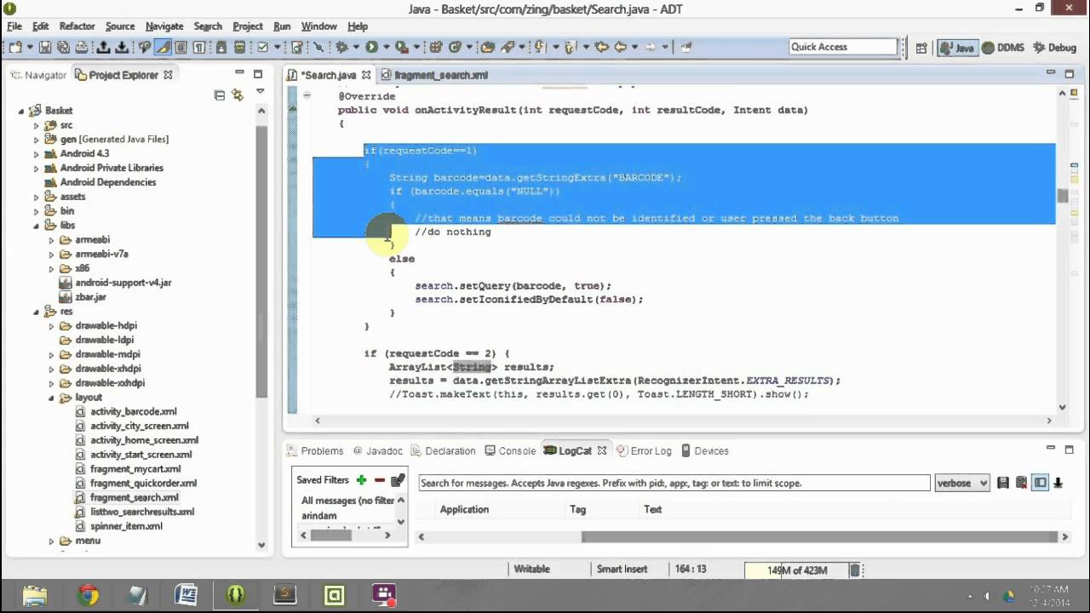Image resolution: width=1090 pixels, height=613 pixels.
Task: Click the Print toolbar icon
Action: 81,48
